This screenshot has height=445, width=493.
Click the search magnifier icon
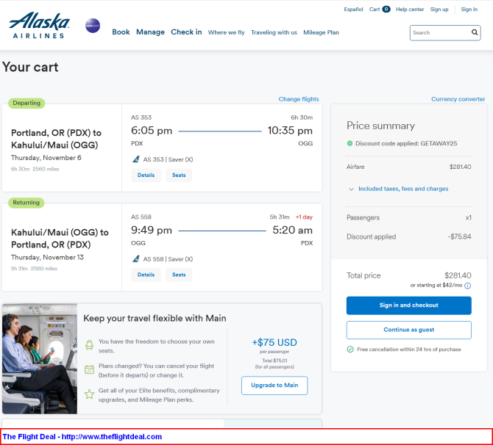pos(475,32)
